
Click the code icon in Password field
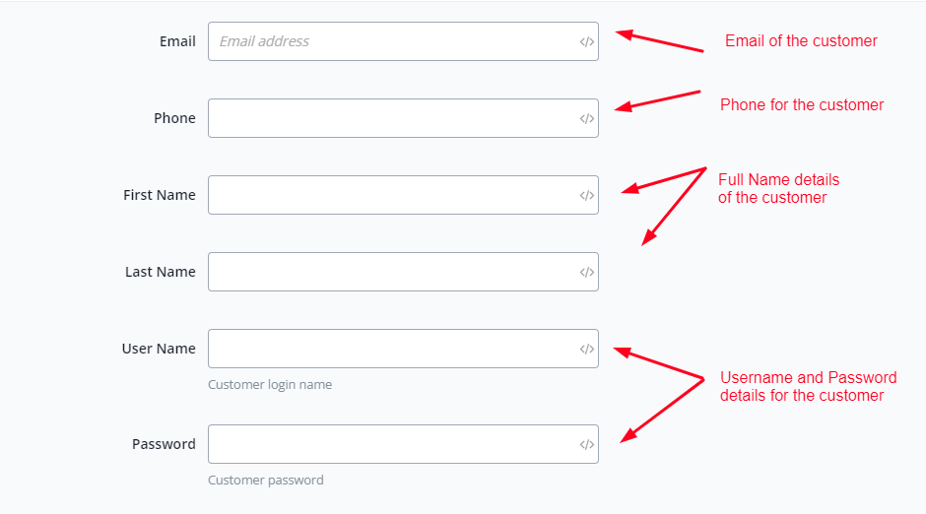(586, 445)
